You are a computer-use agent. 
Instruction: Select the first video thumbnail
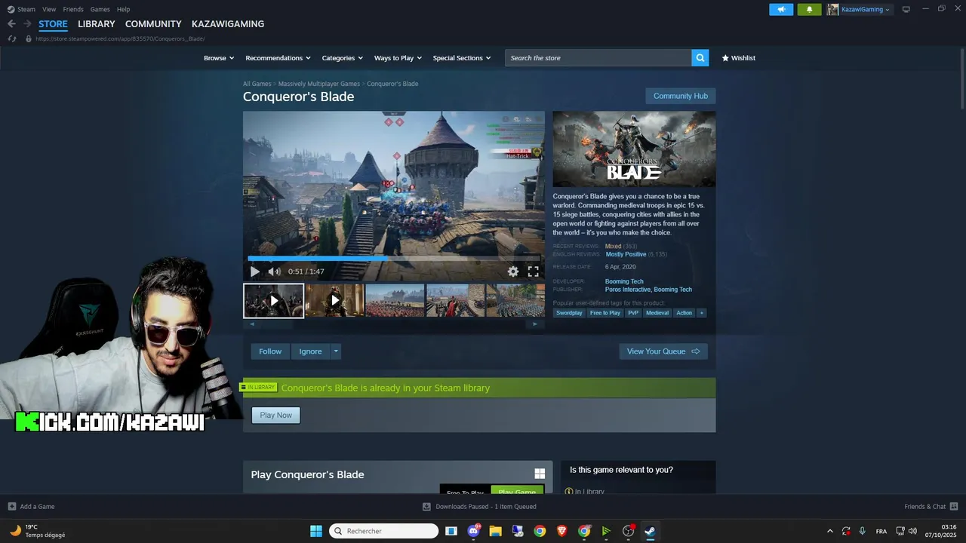tap(273, 300)
